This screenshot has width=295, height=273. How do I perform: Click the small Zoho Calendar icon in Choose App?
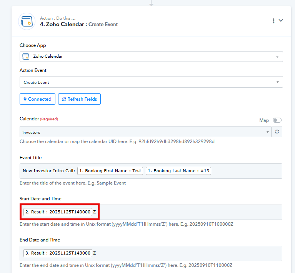pos(25,57)
